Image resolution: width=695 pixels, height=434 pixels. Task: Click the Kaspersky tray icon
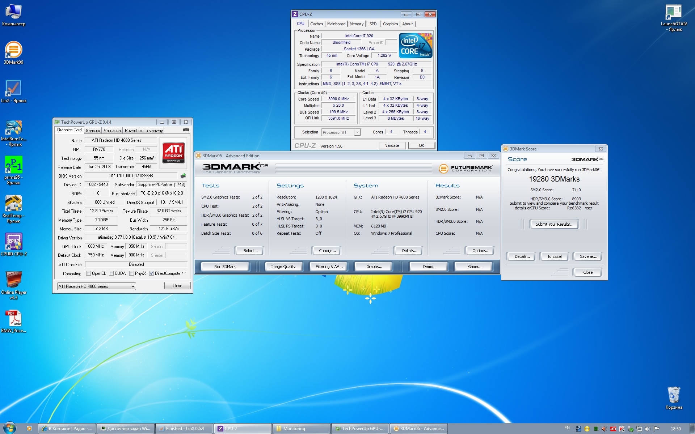point(622,429)
